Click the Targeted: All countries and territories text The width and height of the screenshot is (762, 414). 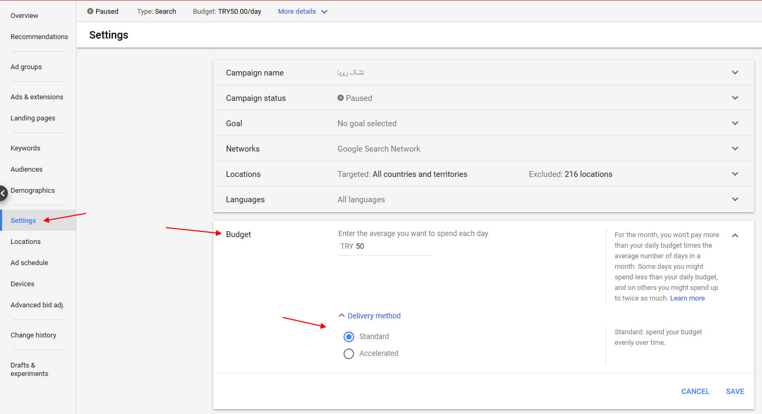click(402, 174)
